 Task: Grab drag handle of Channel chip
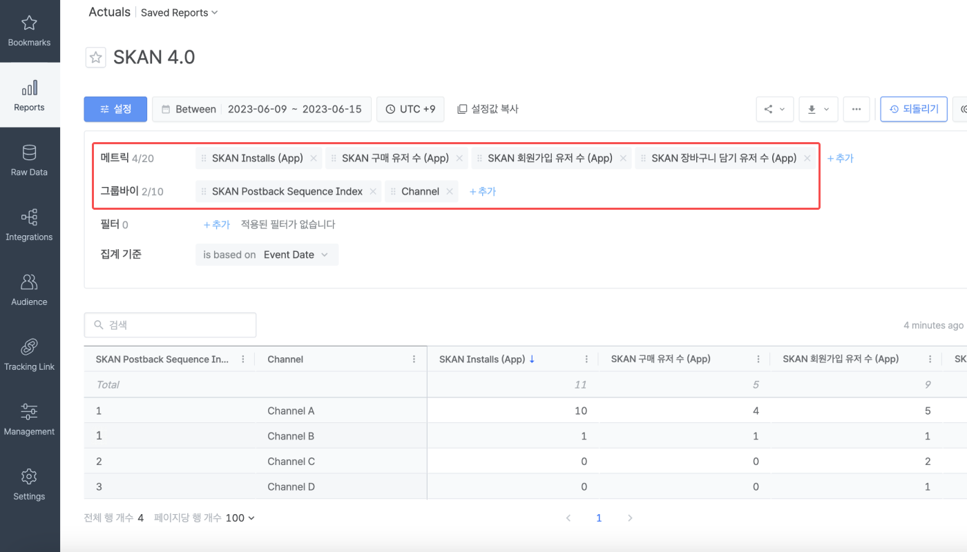(393, 191)
